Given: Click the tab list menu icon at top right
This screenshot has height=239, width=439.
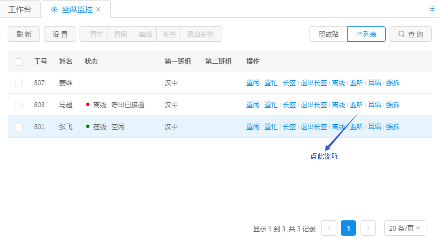Looking at the screenshot, I should (x=431, y=9).
